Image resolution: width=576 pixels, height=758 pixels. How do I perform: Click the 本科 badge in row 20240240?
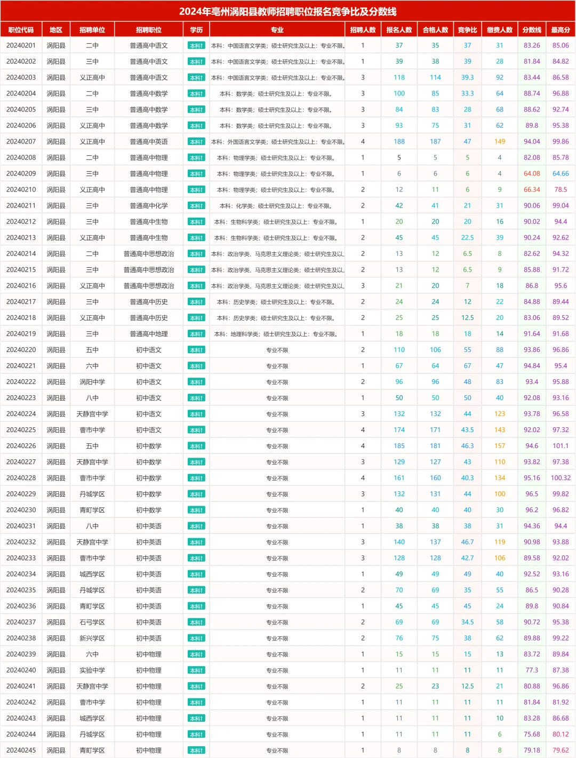coord(196,671)
